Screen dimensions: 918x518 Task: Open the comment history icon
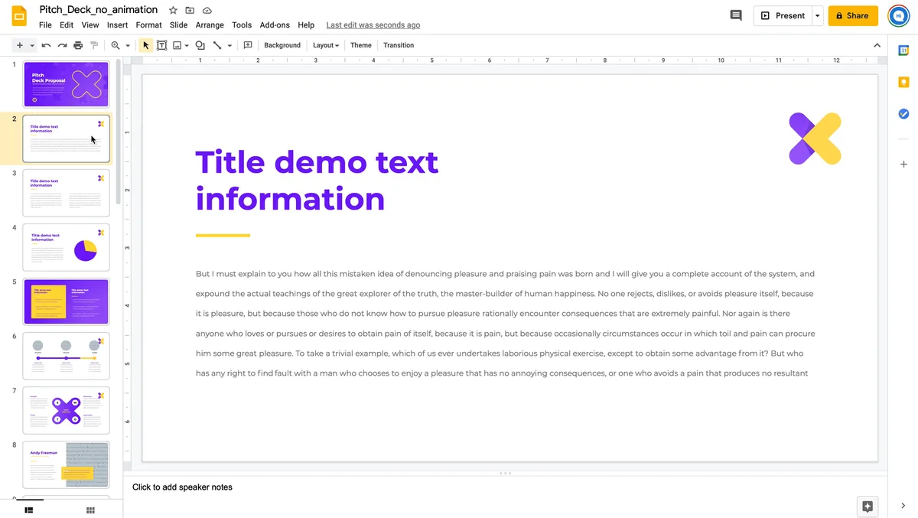coord(736,15)
